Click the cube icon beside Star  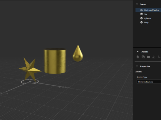pos(141,14)
